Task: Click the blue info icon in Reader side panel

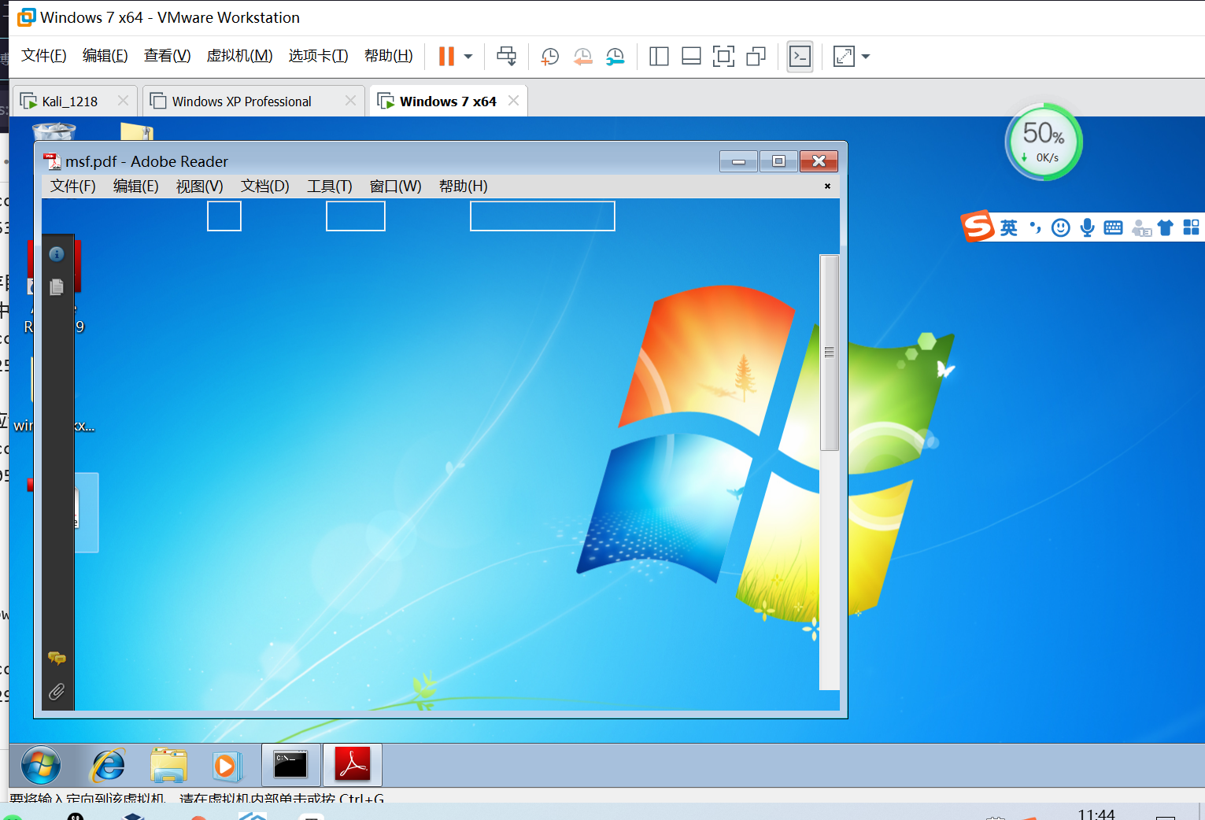Action: pyautogui.click(x=57, y=254)
